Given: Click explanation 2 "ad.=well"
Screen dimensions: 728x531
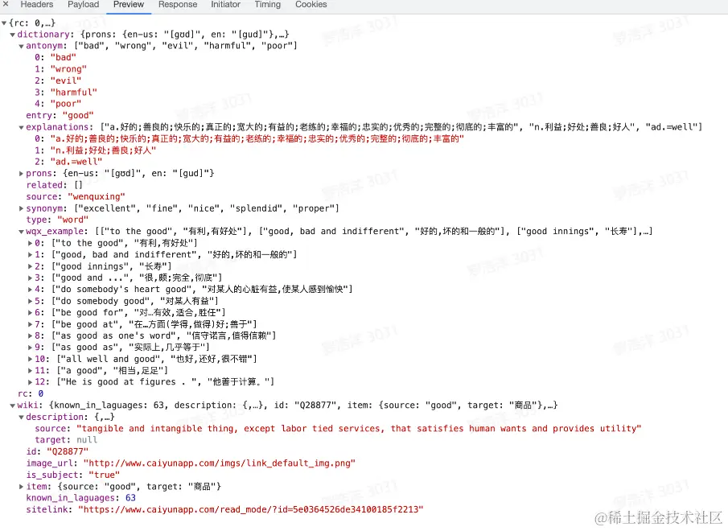Looking at the screenshot, I should coord(76,162).
